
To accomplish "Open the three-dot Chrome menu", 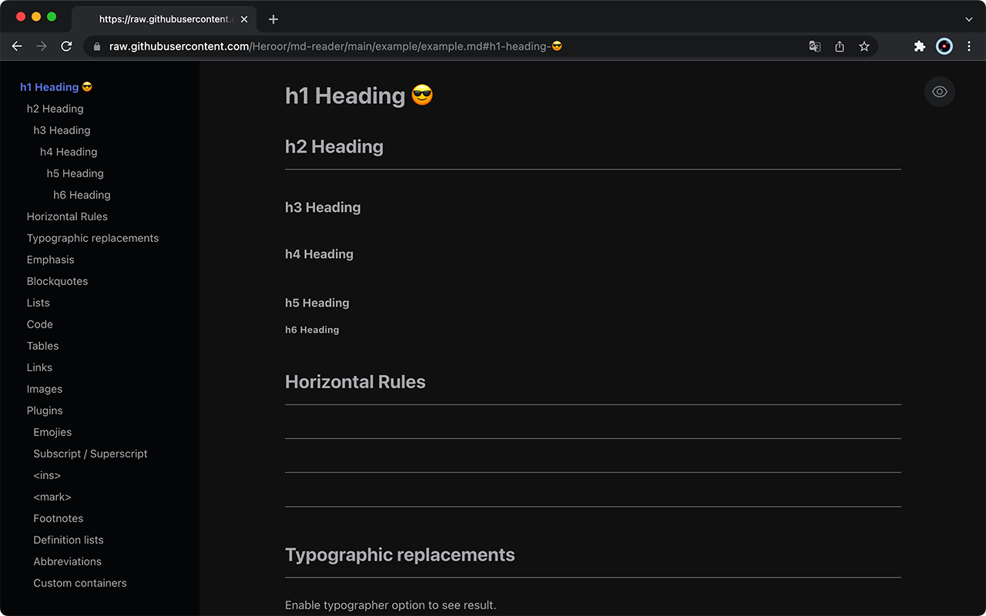I will click(x=969, y=46).
